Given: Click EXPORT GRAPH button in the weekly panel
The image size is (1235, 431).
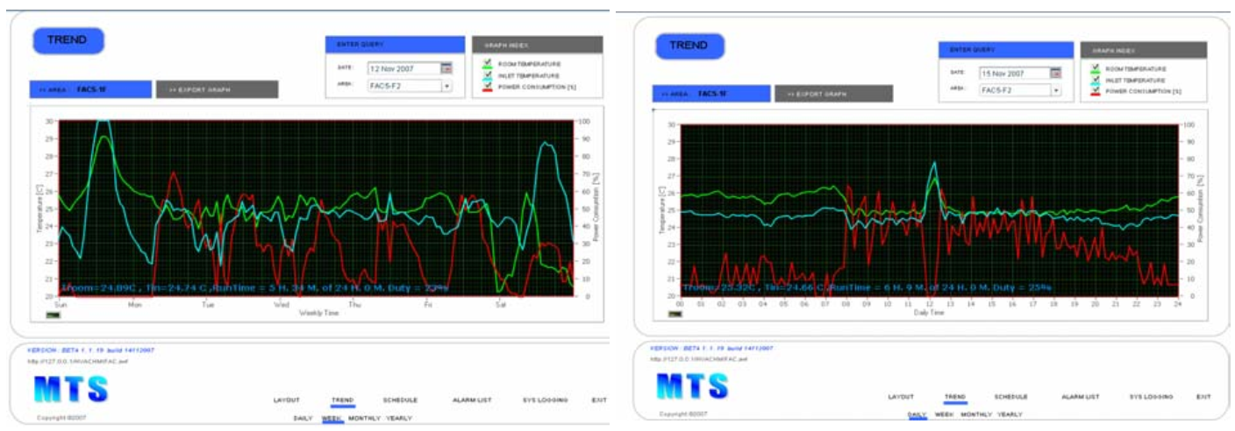Looking at the screenshot, I should [x=217, y=89].
